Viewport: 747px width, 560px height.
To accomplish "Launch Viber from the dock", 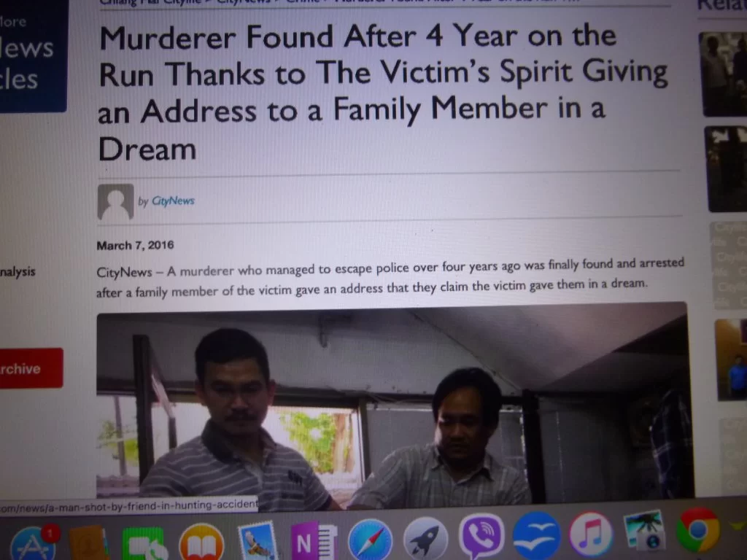I will tap(481, 536).
